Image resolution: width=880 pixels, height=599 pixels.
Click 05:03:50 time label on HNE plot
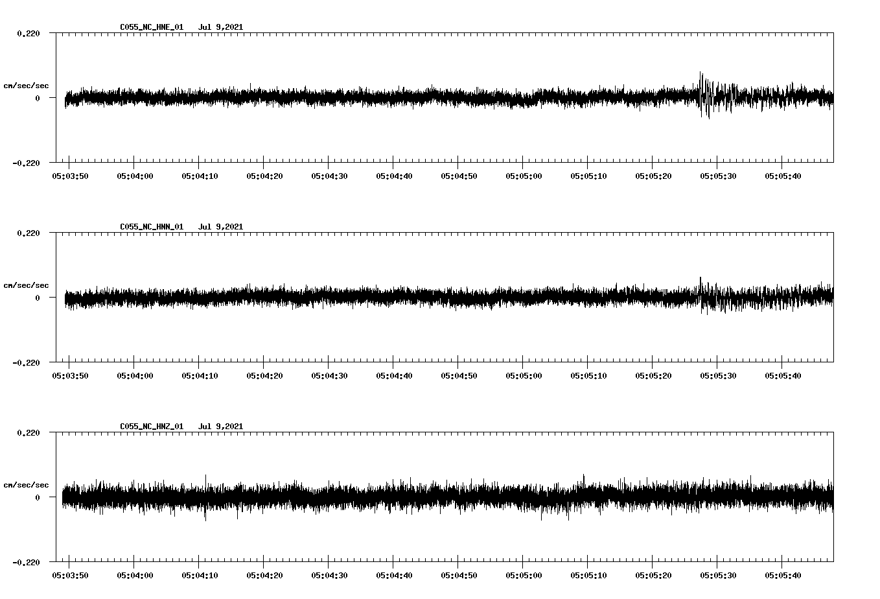pyautogui.click(x=70, y=176)
